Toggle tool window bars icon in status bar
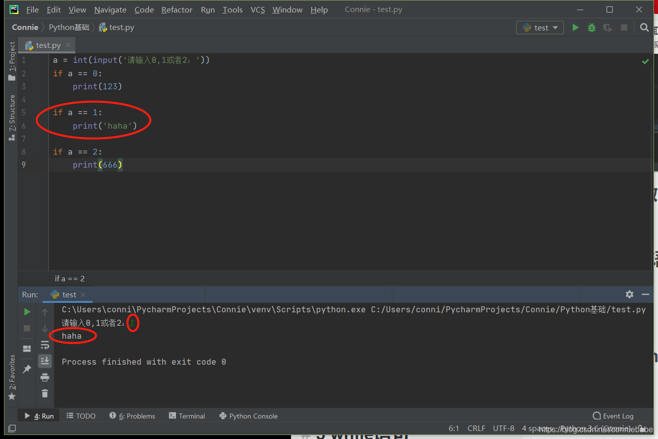 coord(12,429)
